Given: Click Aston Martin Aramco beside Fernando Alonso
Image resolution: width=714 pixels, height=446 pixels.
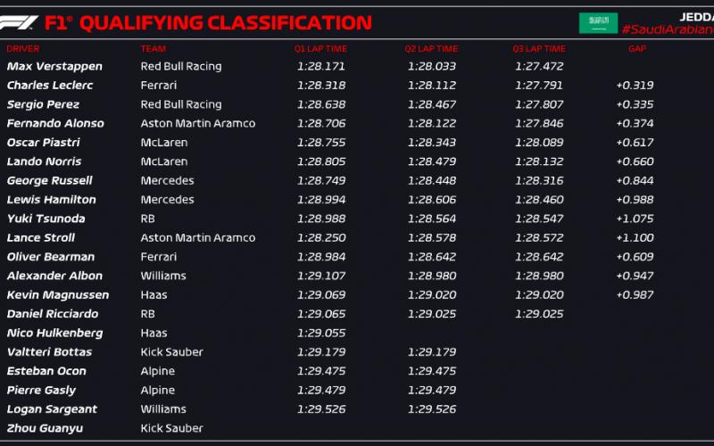Looking at the screenshot, I should 198,123.
